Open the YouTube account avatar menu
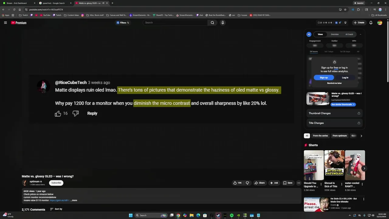The height and width of the screenshot is (219, 389). tap(380, 23)
